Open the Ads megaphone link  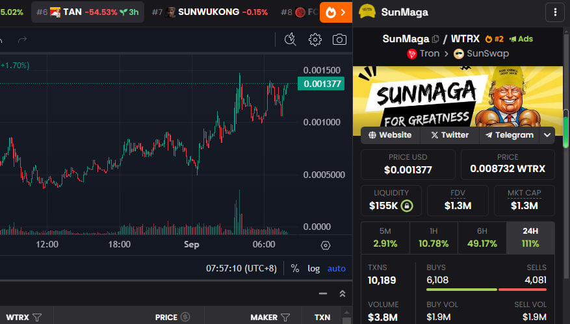521,39
